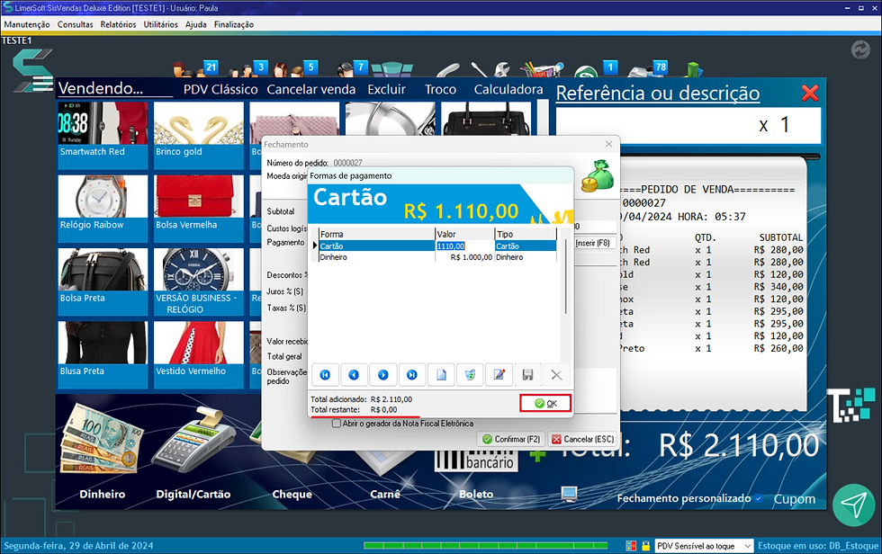Select the Boleto bancário barcode icon
The width and height of the screenshot is (882, 554).
coord(475,460)
